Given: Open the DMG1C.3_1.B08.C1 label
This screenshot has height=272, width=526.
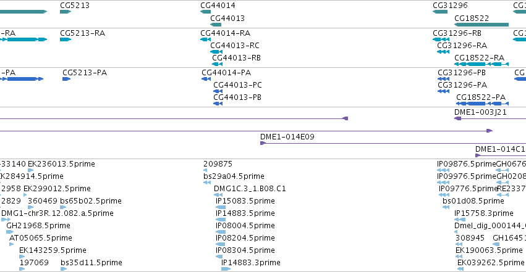Looking at the screenshot, I should pyautogui.click(x=250, y=189).
